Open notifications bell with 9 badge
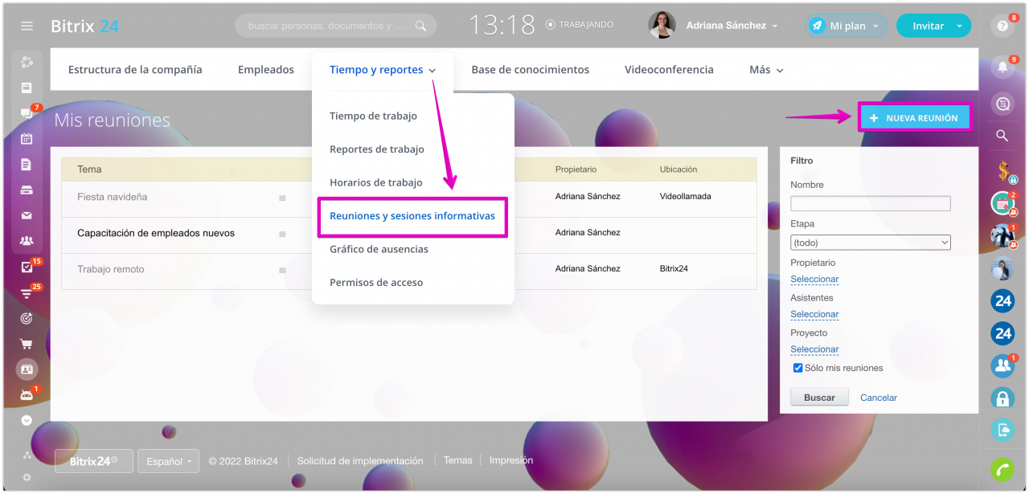 [1002, 67]
